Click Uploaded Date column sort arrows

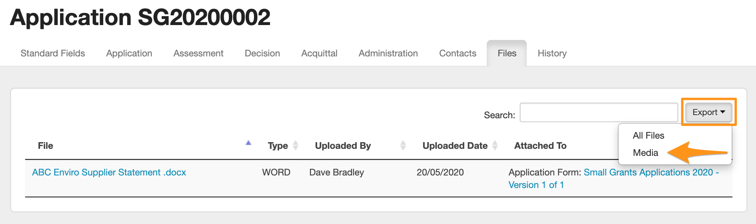pyautogui.click(x=495, y=146)
